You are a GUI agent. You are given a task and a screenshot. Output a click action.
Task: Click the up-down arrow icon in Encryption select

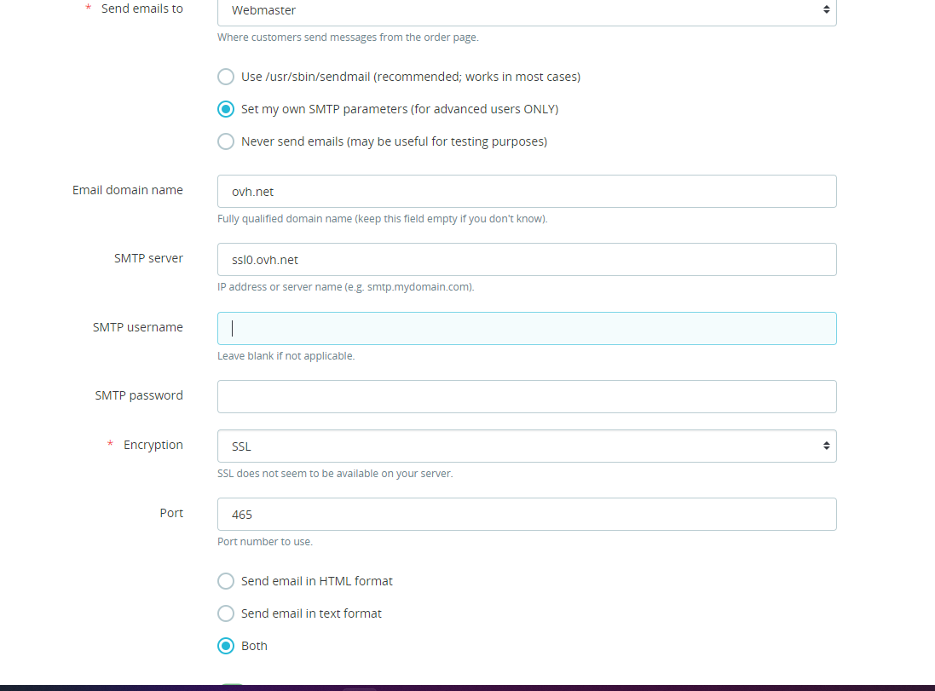(826, 446)
